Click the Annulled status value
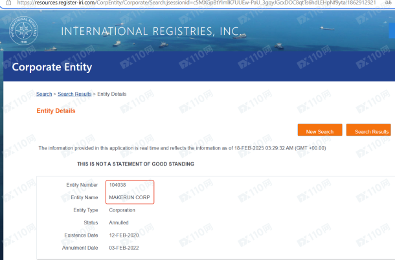The image size is (395, 260). [x=119, y=222]
